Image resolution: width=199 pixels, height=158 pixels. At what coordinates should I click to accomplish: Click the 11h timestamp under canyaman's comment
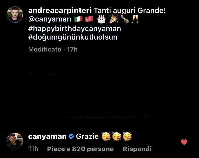point(33,149)
